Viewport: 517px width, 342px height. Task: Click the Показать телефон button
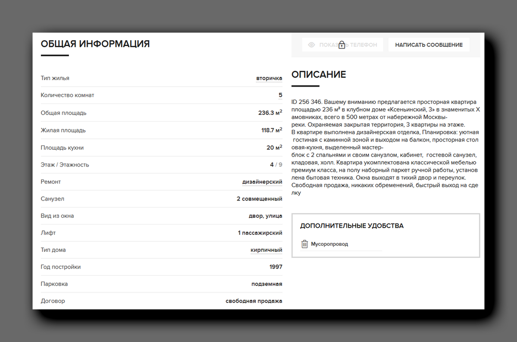(343, 45)
